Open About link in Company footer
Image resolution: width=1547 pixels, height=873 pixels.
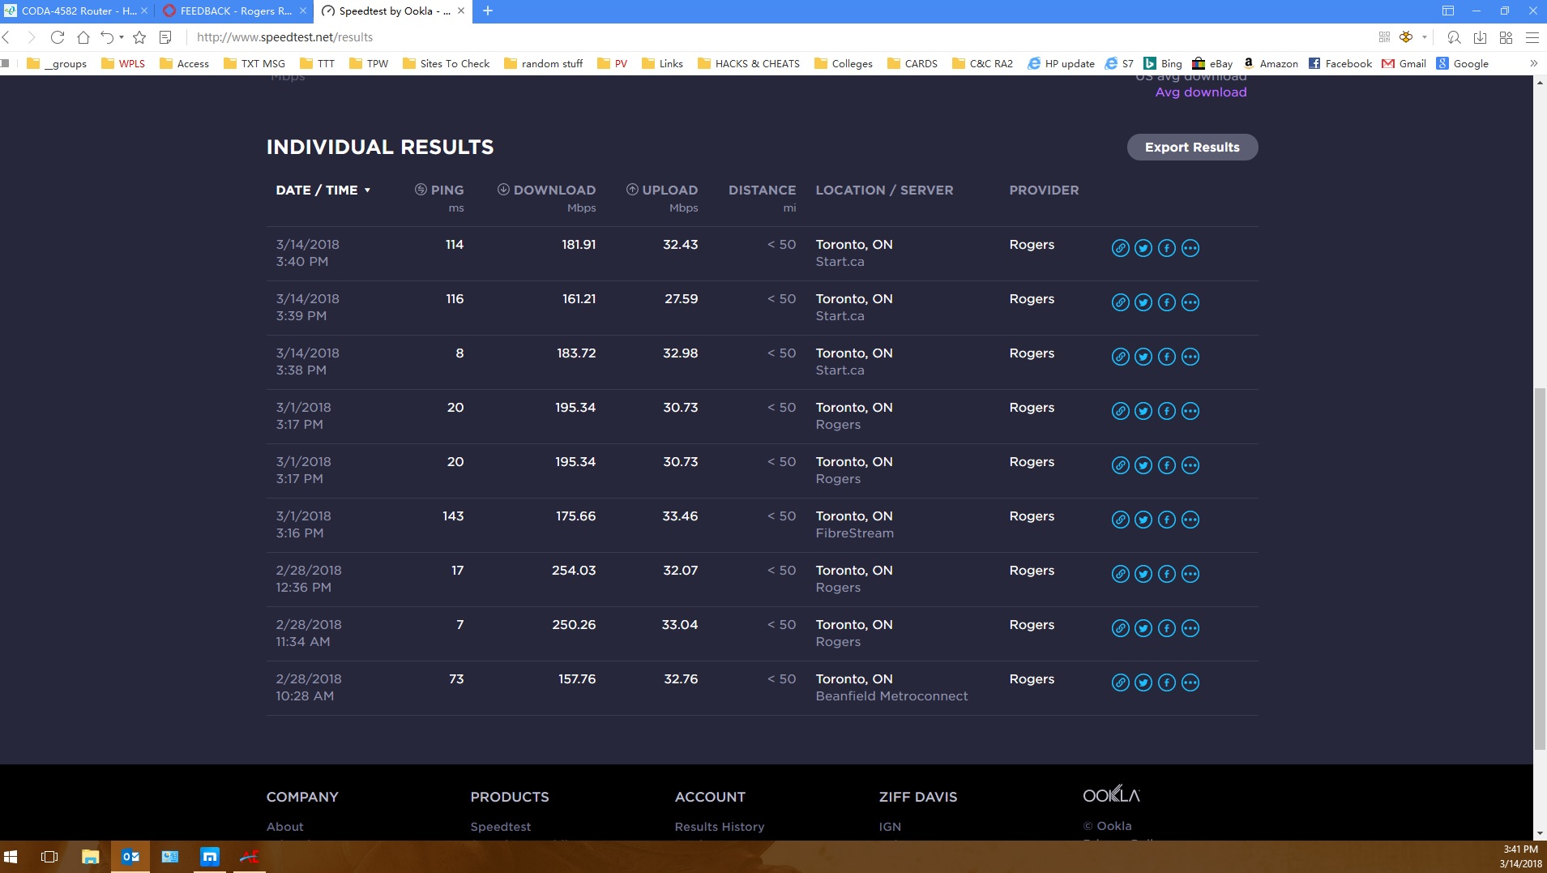[x=285, y=827]
